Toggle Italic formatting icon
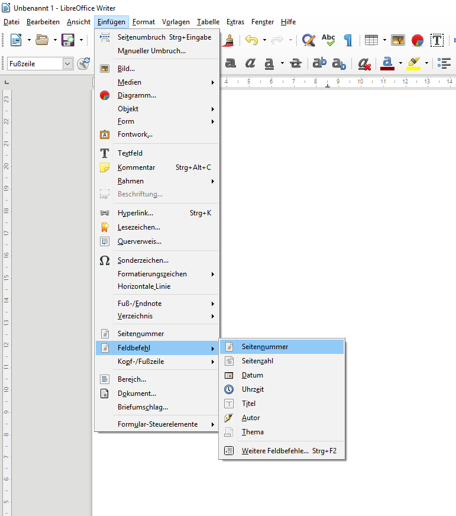Image resolution: width=456 pixels, height=516 pixels. click(250, 63)
